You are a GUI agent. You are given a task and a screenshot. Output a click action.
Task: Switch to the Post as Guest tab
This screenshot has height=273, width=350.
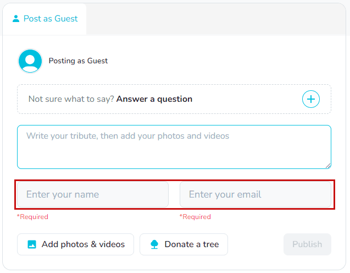(45, 19)
